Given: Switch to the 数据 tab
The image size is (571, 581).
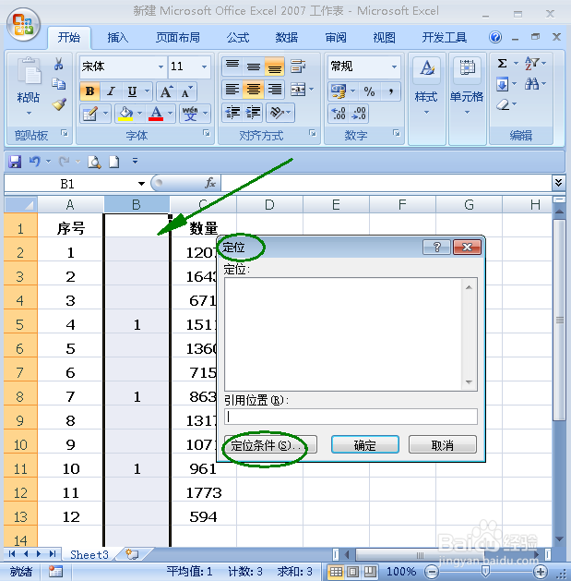Looking at the screenshot, I should tap(287, 38).
